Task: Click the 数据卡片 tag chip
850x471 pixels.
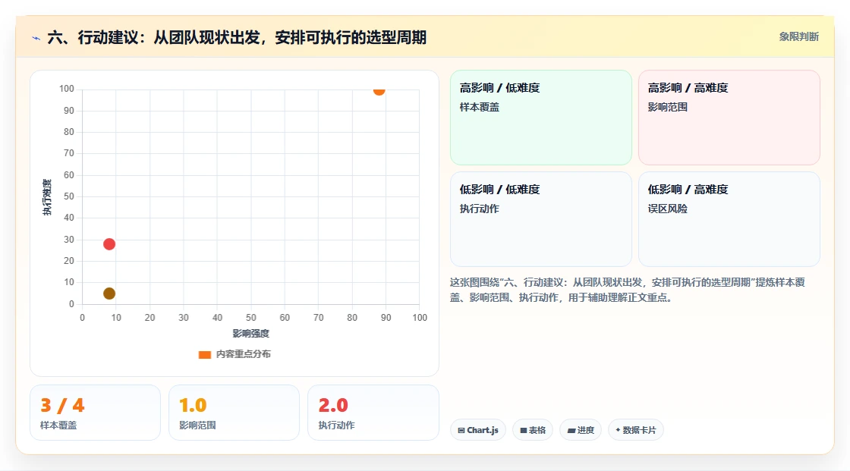Action: click(636, 430)
